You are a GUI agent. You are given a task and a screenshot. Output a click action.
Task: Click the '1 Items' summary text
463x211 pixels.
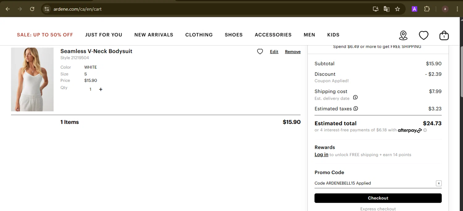click(x=69, y=122)
